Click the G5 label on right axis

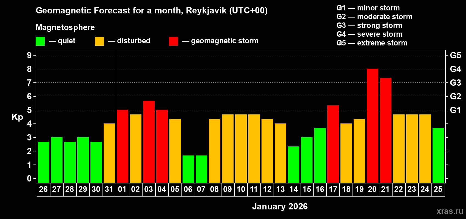[x=456, y=55]
